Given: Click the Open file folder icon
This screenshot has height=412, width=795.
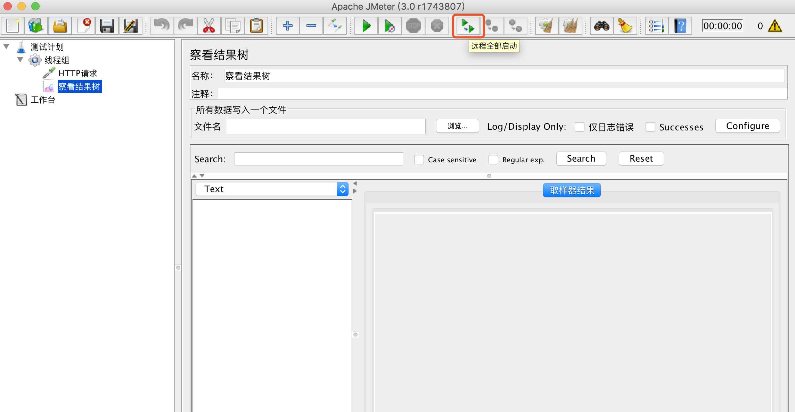Looking at the screenshot, I should coord(60,26).
